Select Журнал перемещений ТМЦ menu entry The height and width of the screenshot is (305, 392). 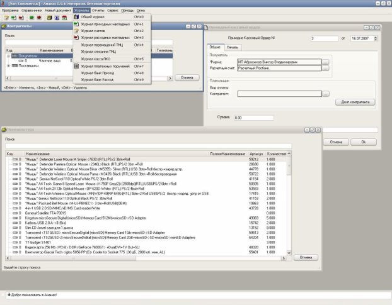coord(112,45)
